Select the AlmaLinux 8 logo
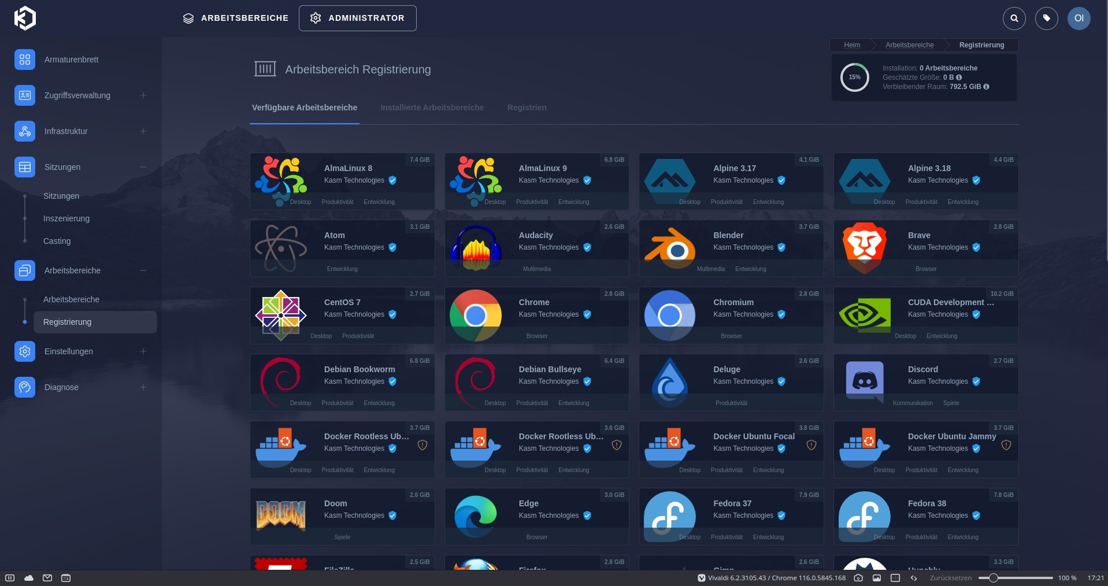This screenshot has height=586, width=1108. [281, 181]
